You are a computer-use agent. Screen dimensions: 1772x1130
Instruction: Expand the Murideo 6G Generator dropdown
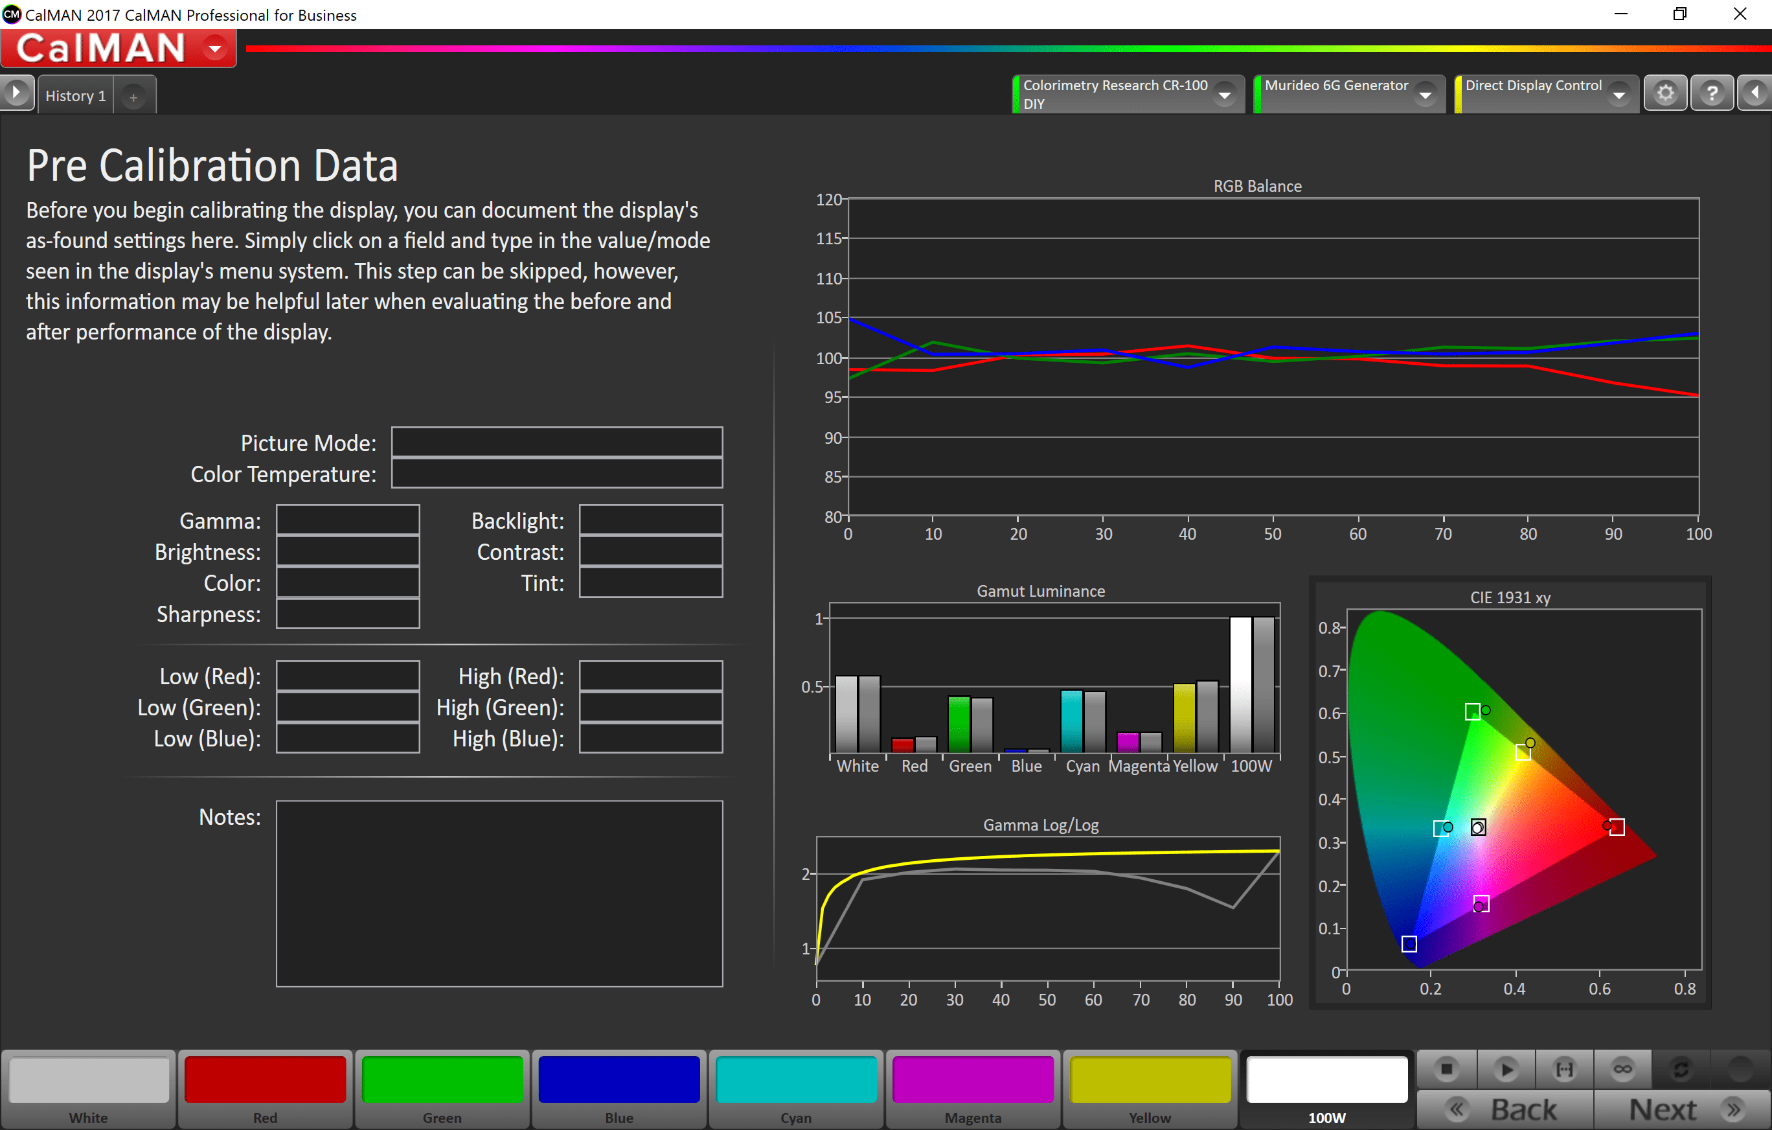[1426, 95]
